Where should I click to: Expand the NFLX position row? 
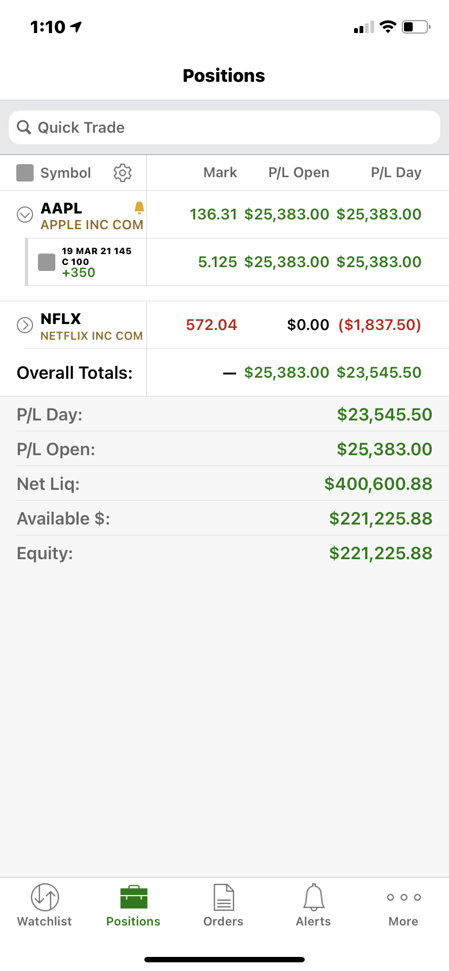[25, 325]
